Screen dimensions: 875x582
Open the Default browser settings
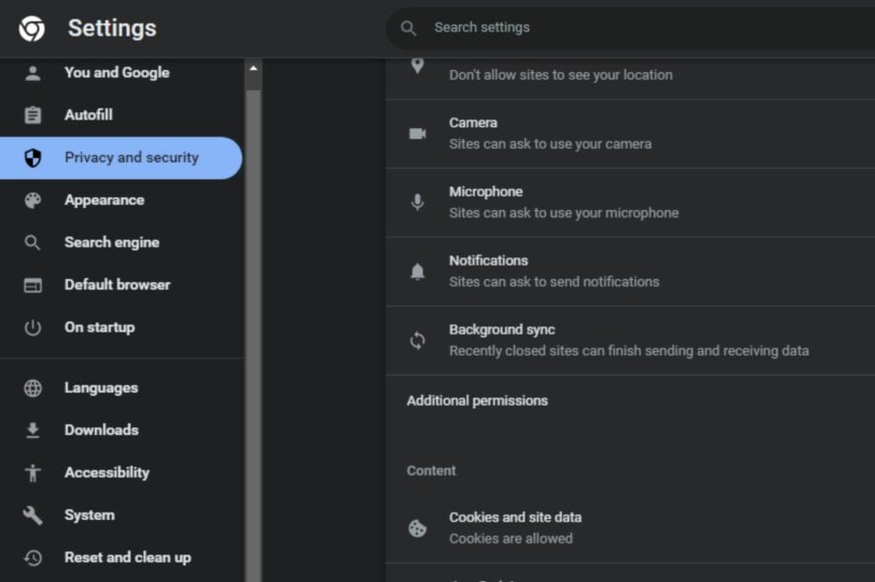(119, 284)
